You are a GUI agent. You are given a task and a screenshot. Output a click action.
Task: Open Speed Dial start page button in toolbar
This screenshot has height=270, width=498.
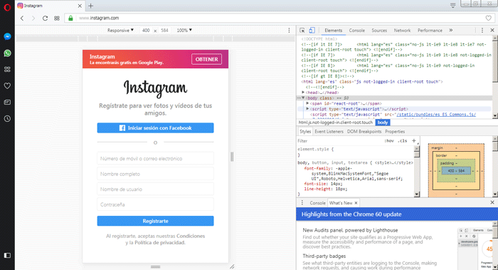point(57,18)
